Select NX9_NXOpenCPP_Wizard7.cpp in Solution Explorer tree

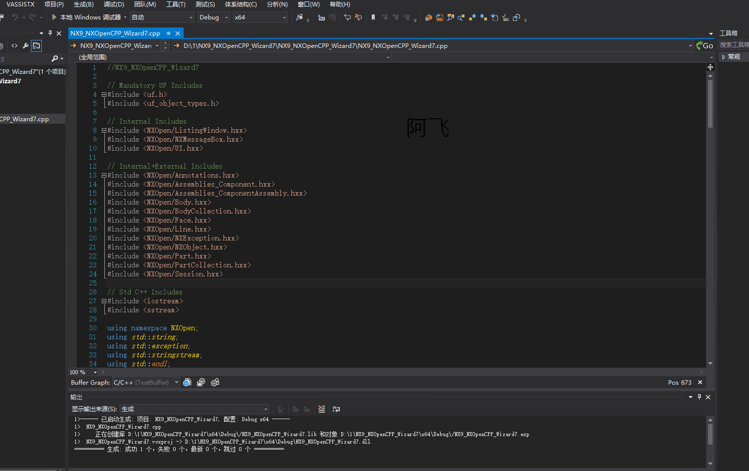coord(32,119)
